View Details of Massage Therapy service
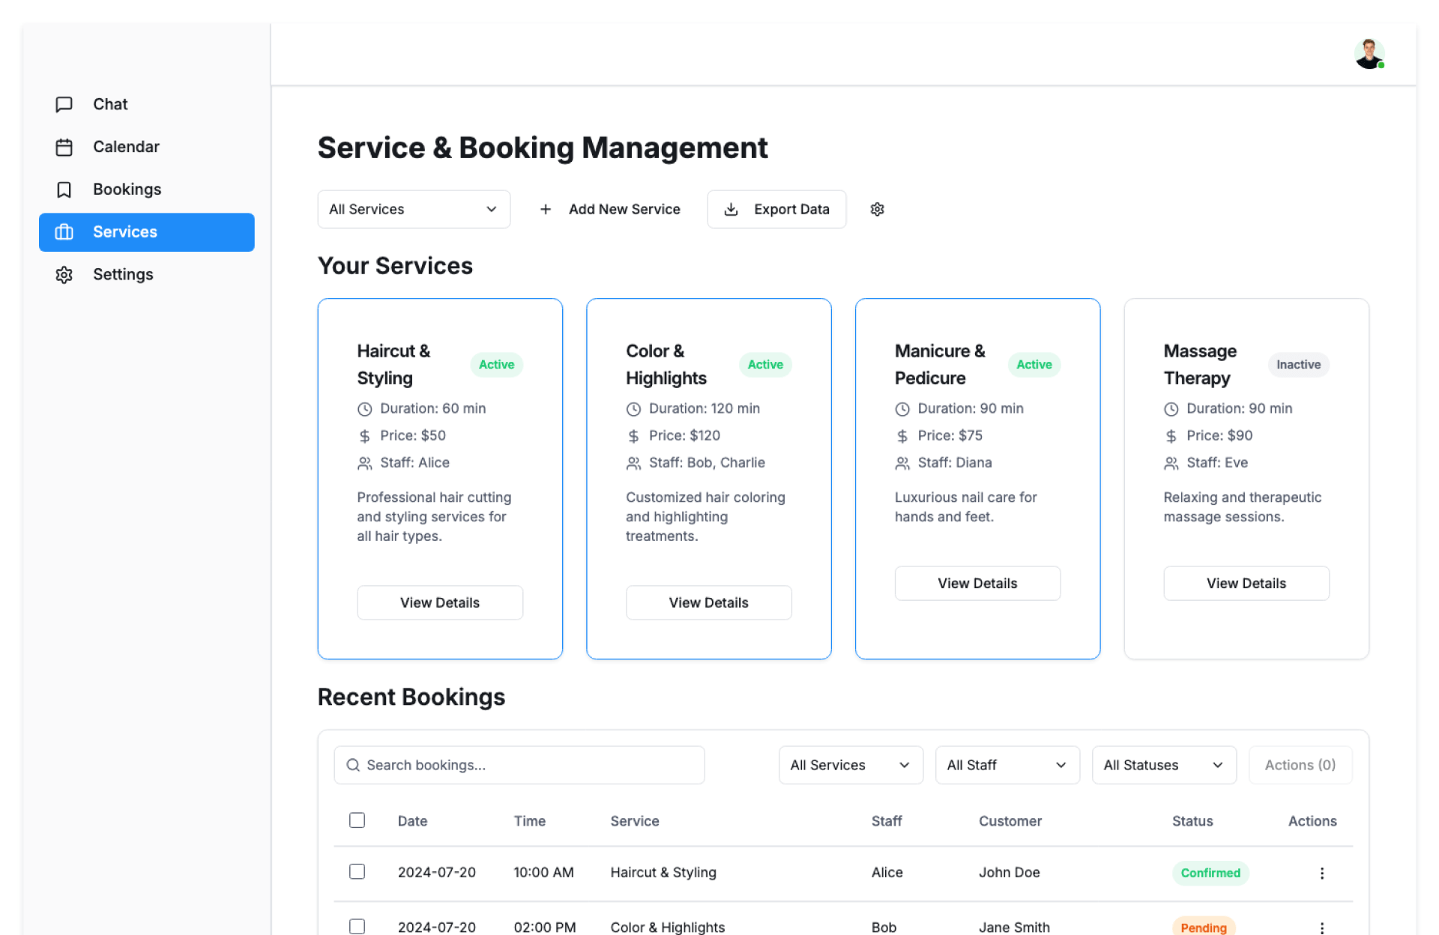 (x=1246, y=584)
